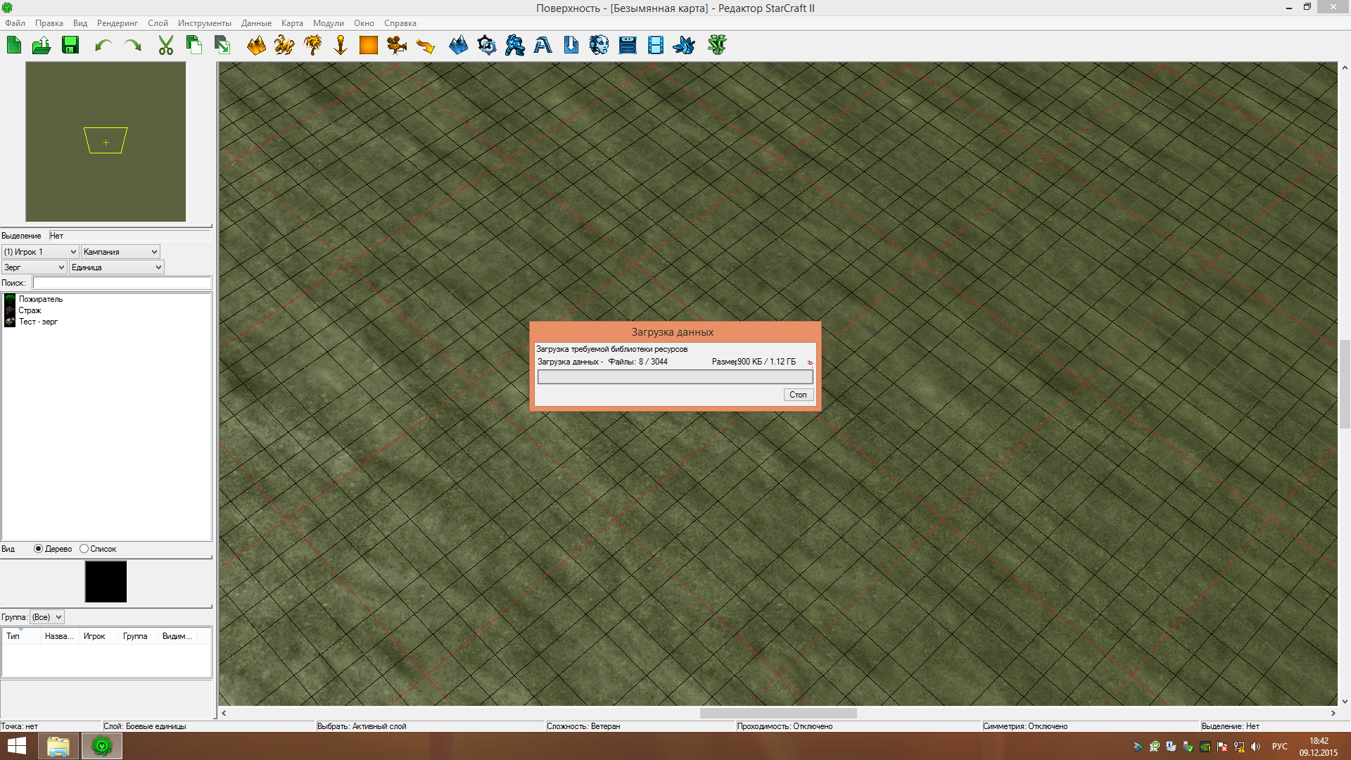Open the Data module marine icon

click(x=515, y=46)
